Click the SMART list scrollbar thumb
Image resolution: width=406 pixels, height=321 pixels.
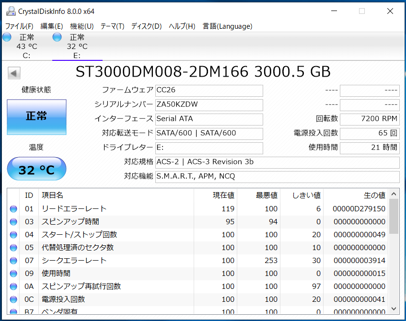(x=394, y=217)
